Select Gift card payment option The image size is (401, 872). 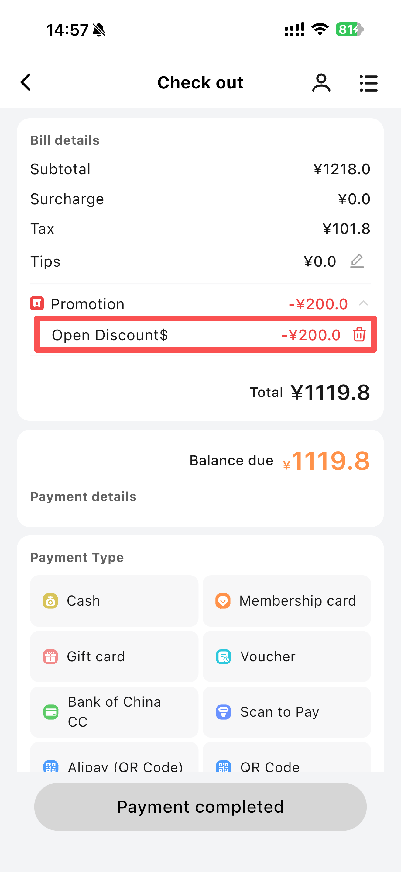[114, 656]
